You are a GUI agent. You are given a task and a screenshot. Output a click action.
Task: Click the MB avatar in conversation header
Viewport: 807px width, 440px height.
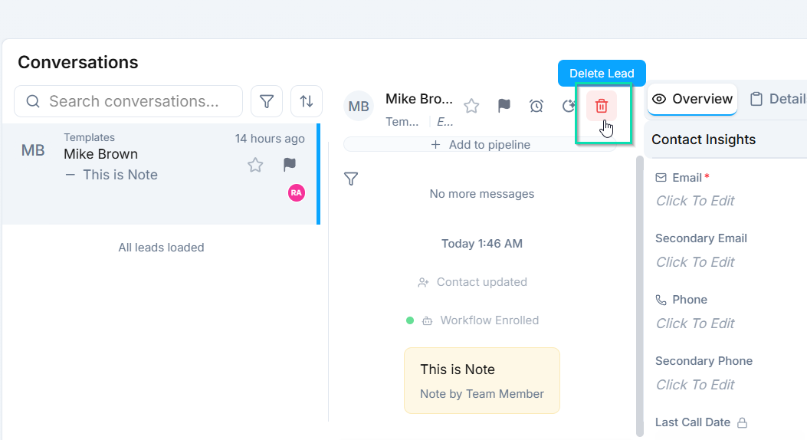coord(359,107)
